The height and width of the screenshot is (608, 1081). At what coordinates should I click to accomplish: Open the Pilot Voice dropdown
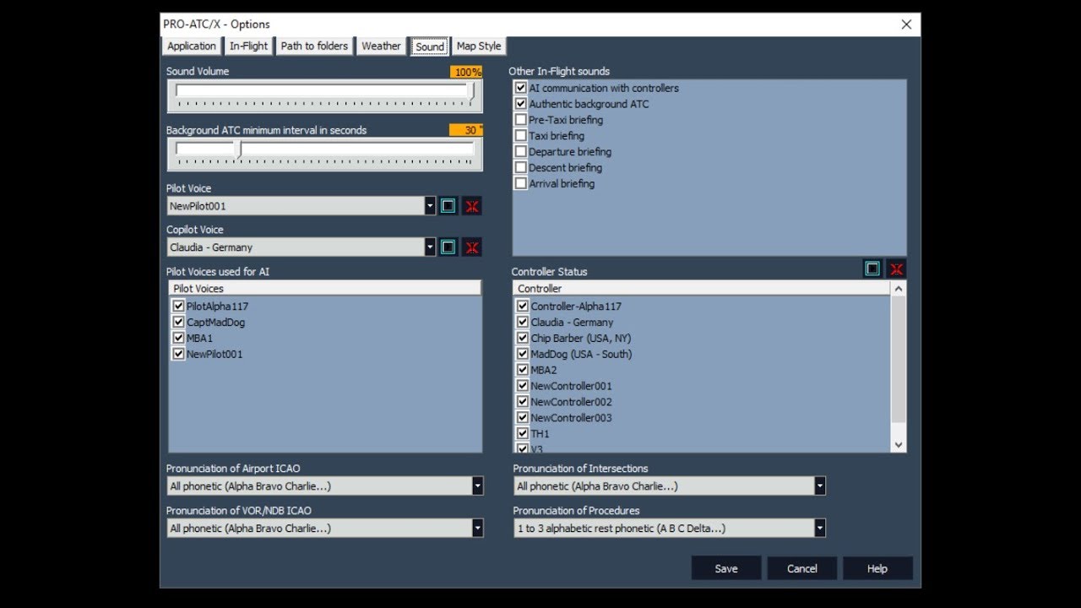pos(430,206)
